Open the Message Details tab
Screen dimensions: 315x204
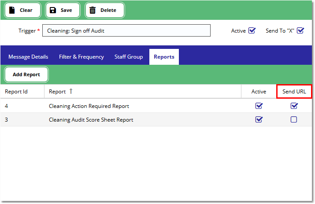[x=28, y=57]
